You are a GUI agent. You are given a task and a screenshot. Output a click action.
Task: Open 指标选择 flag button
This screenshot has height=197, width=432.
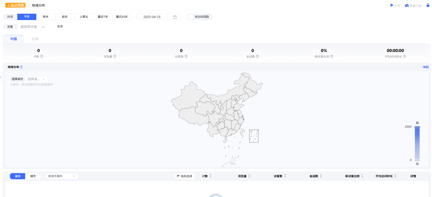184,176
